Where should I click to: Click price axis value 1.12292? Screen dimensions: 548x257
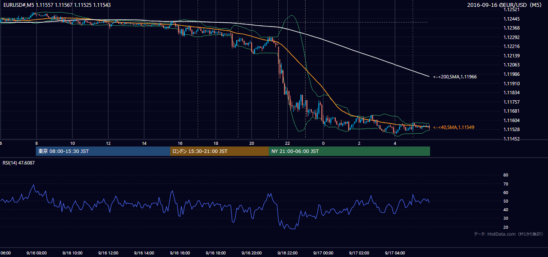pyautogui.click(x=511, y=37)
